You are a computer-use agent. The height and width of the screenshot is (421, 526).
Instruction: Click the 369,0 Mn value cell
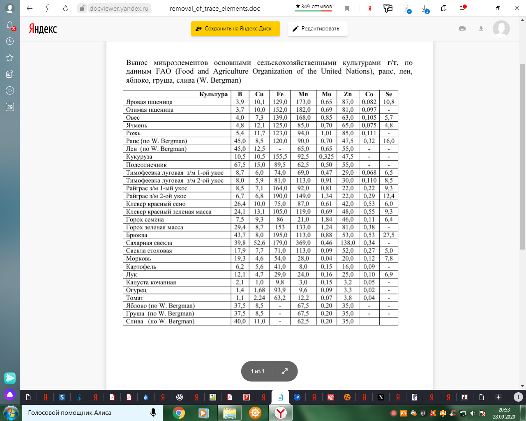(303, 243)
